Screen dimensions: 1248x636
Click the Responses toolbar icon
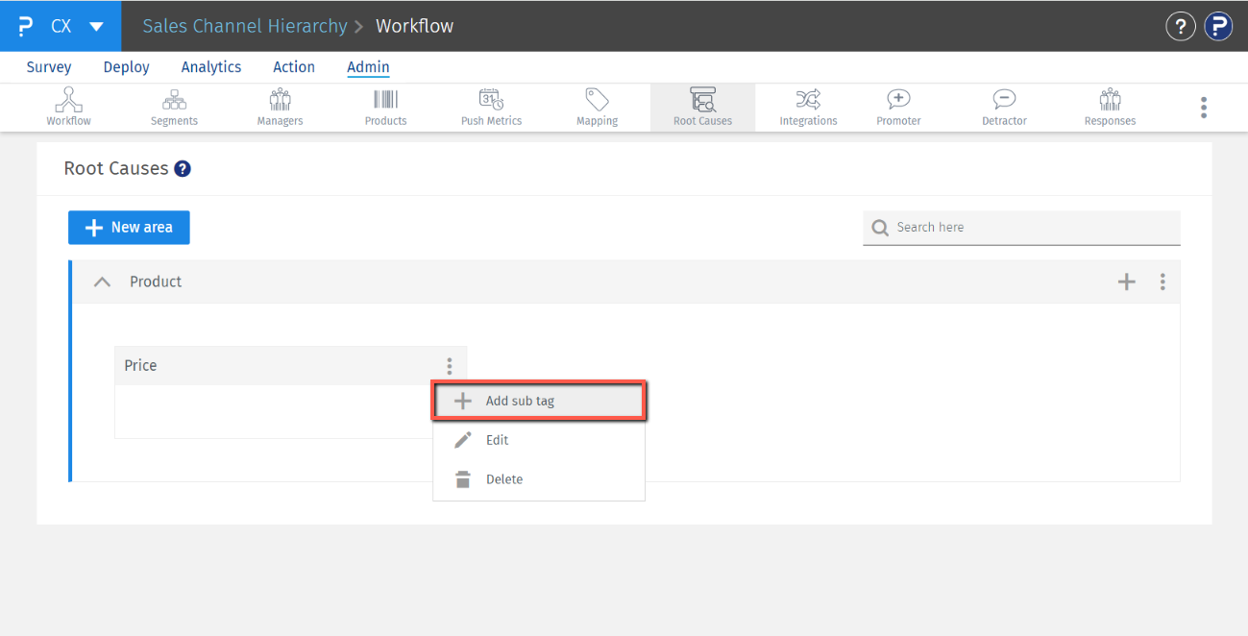1110,107
